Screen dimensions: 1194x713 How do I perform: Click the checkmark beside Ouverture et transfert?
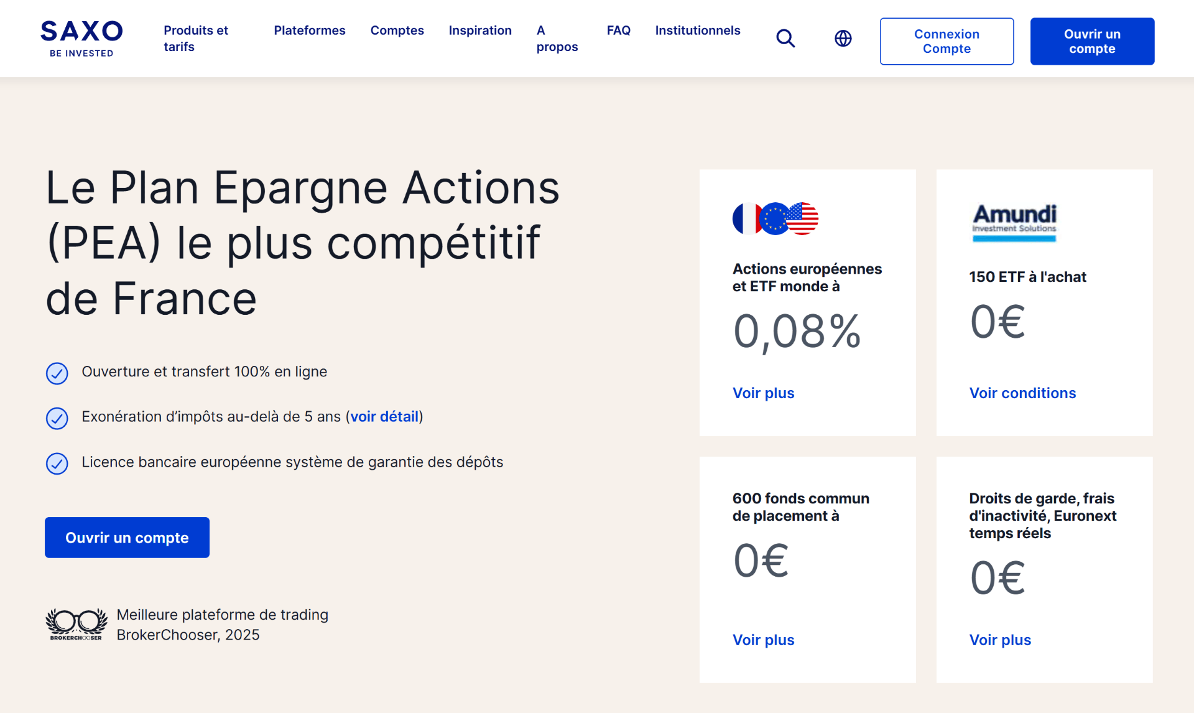click(57, 373)
